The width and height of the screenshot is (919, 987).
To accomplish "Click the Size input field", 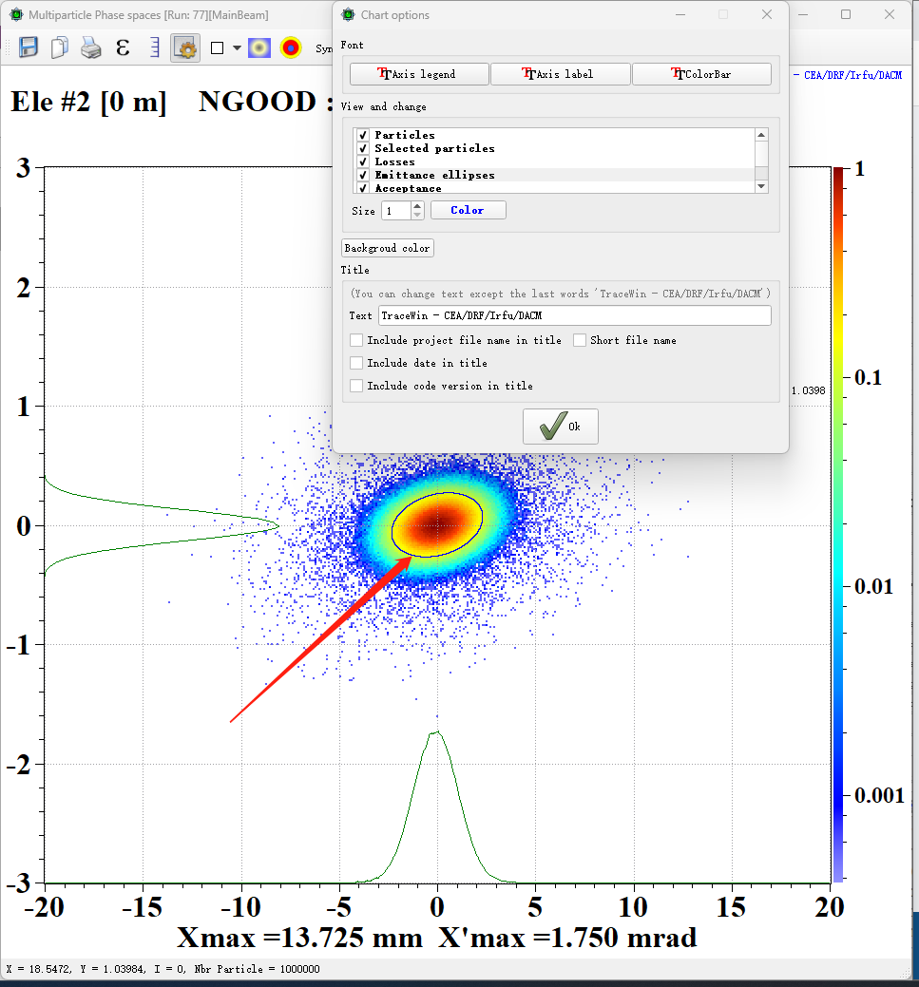I will [397, 210].
